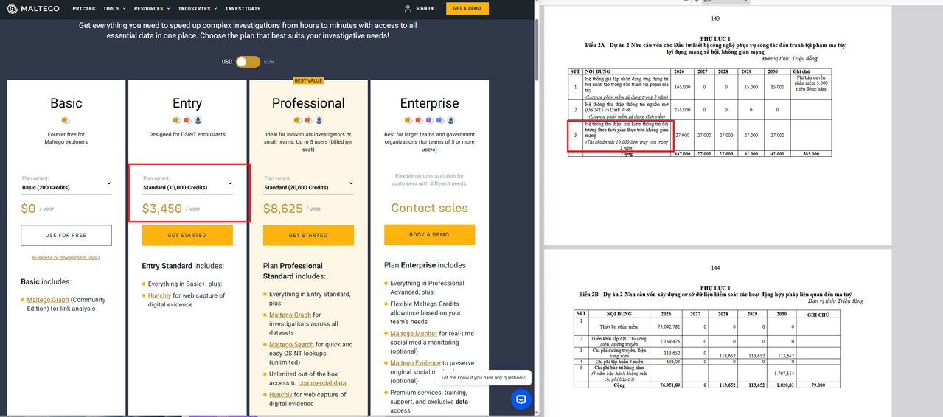943x417 pixels.
Task: Click the 'Let me know if you have any questions!' bubble
Action: click(x=483, y=377)
